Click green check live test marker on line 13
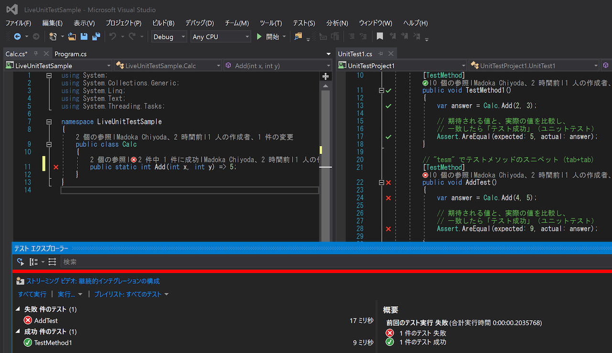 tap(388, 106)
